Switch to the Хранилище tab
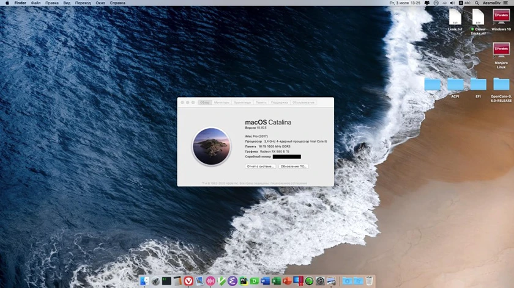Screen dimensions: 514x288 (x=242, y=103)
